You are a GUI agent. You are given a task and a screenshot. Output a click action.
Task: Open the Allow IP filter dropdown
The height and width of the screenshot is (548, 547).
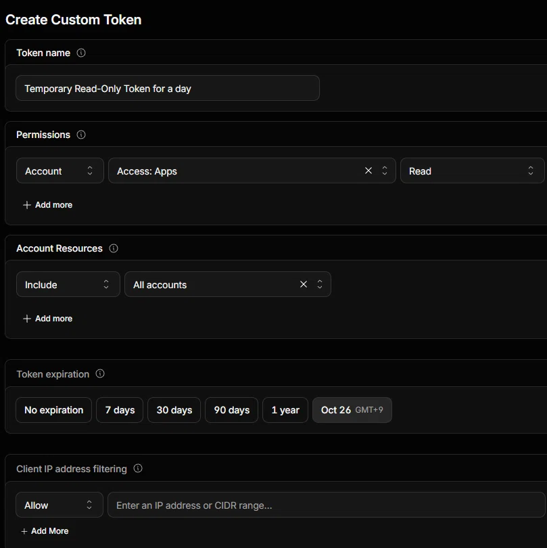(60, 505)
